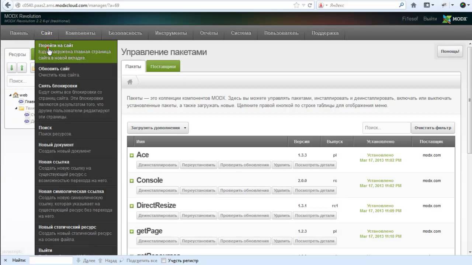Expand the Console package row plus icon
The width and height of the screenshot is (472, 265).
tap(132, 181)
